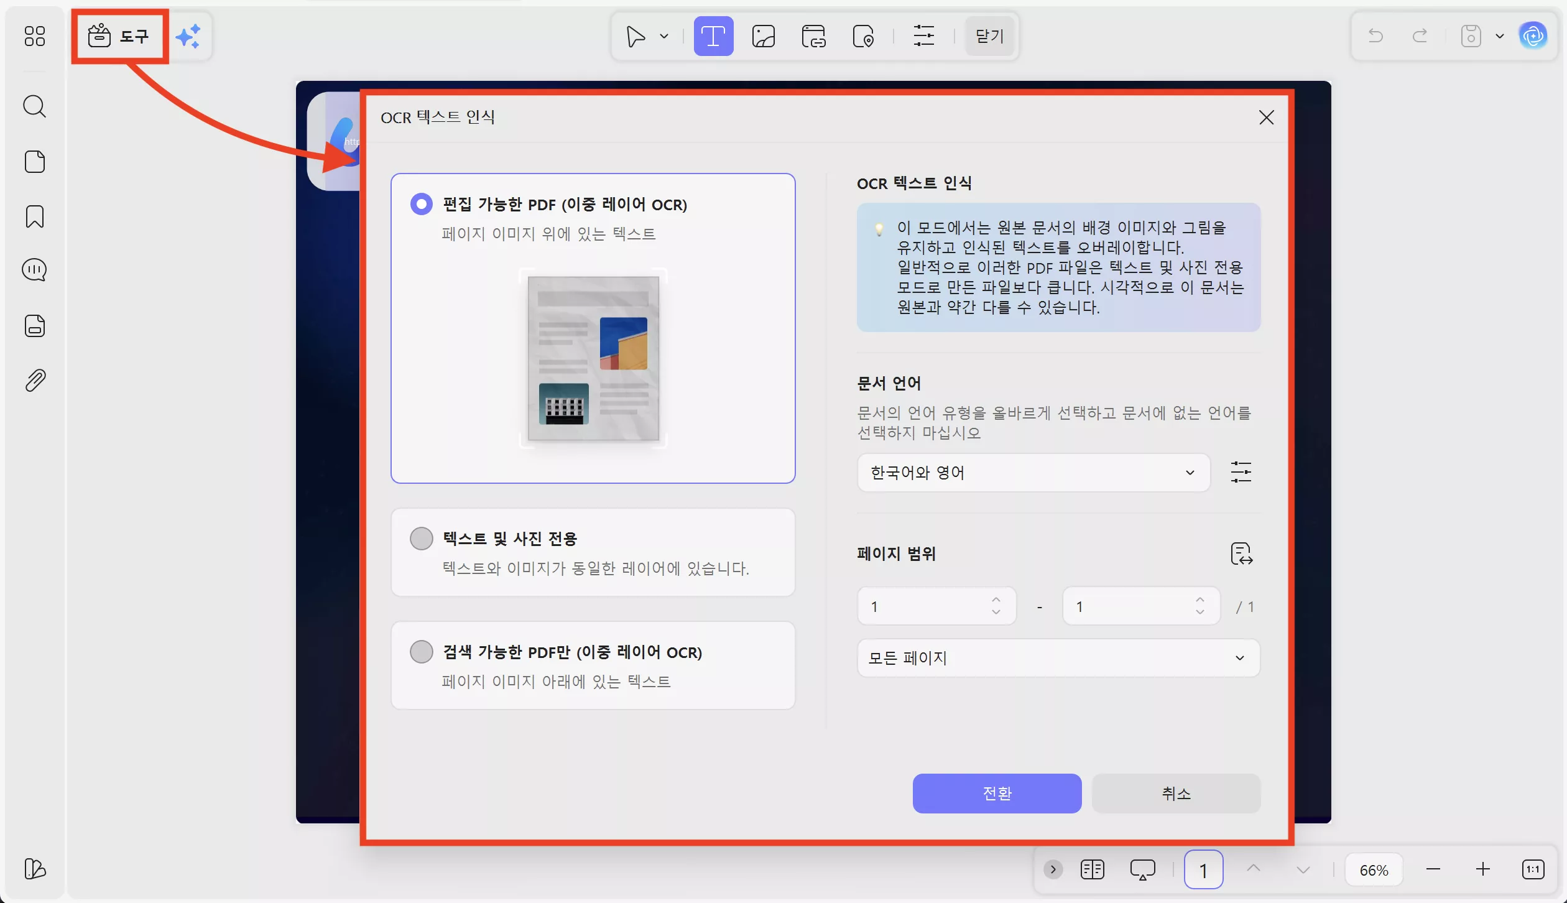
Task: Open the search panel in the sidebar
Action: click(x=34, y=106)
